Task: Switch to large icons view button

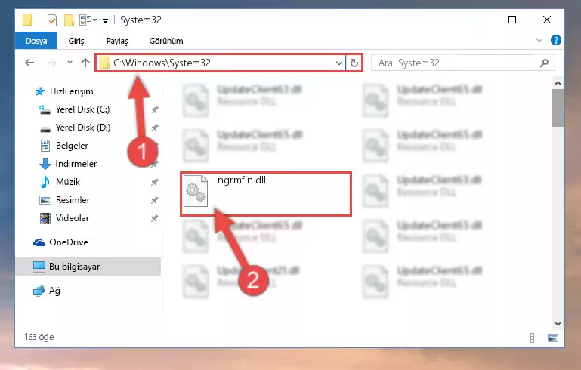Action: coord(553,338)
